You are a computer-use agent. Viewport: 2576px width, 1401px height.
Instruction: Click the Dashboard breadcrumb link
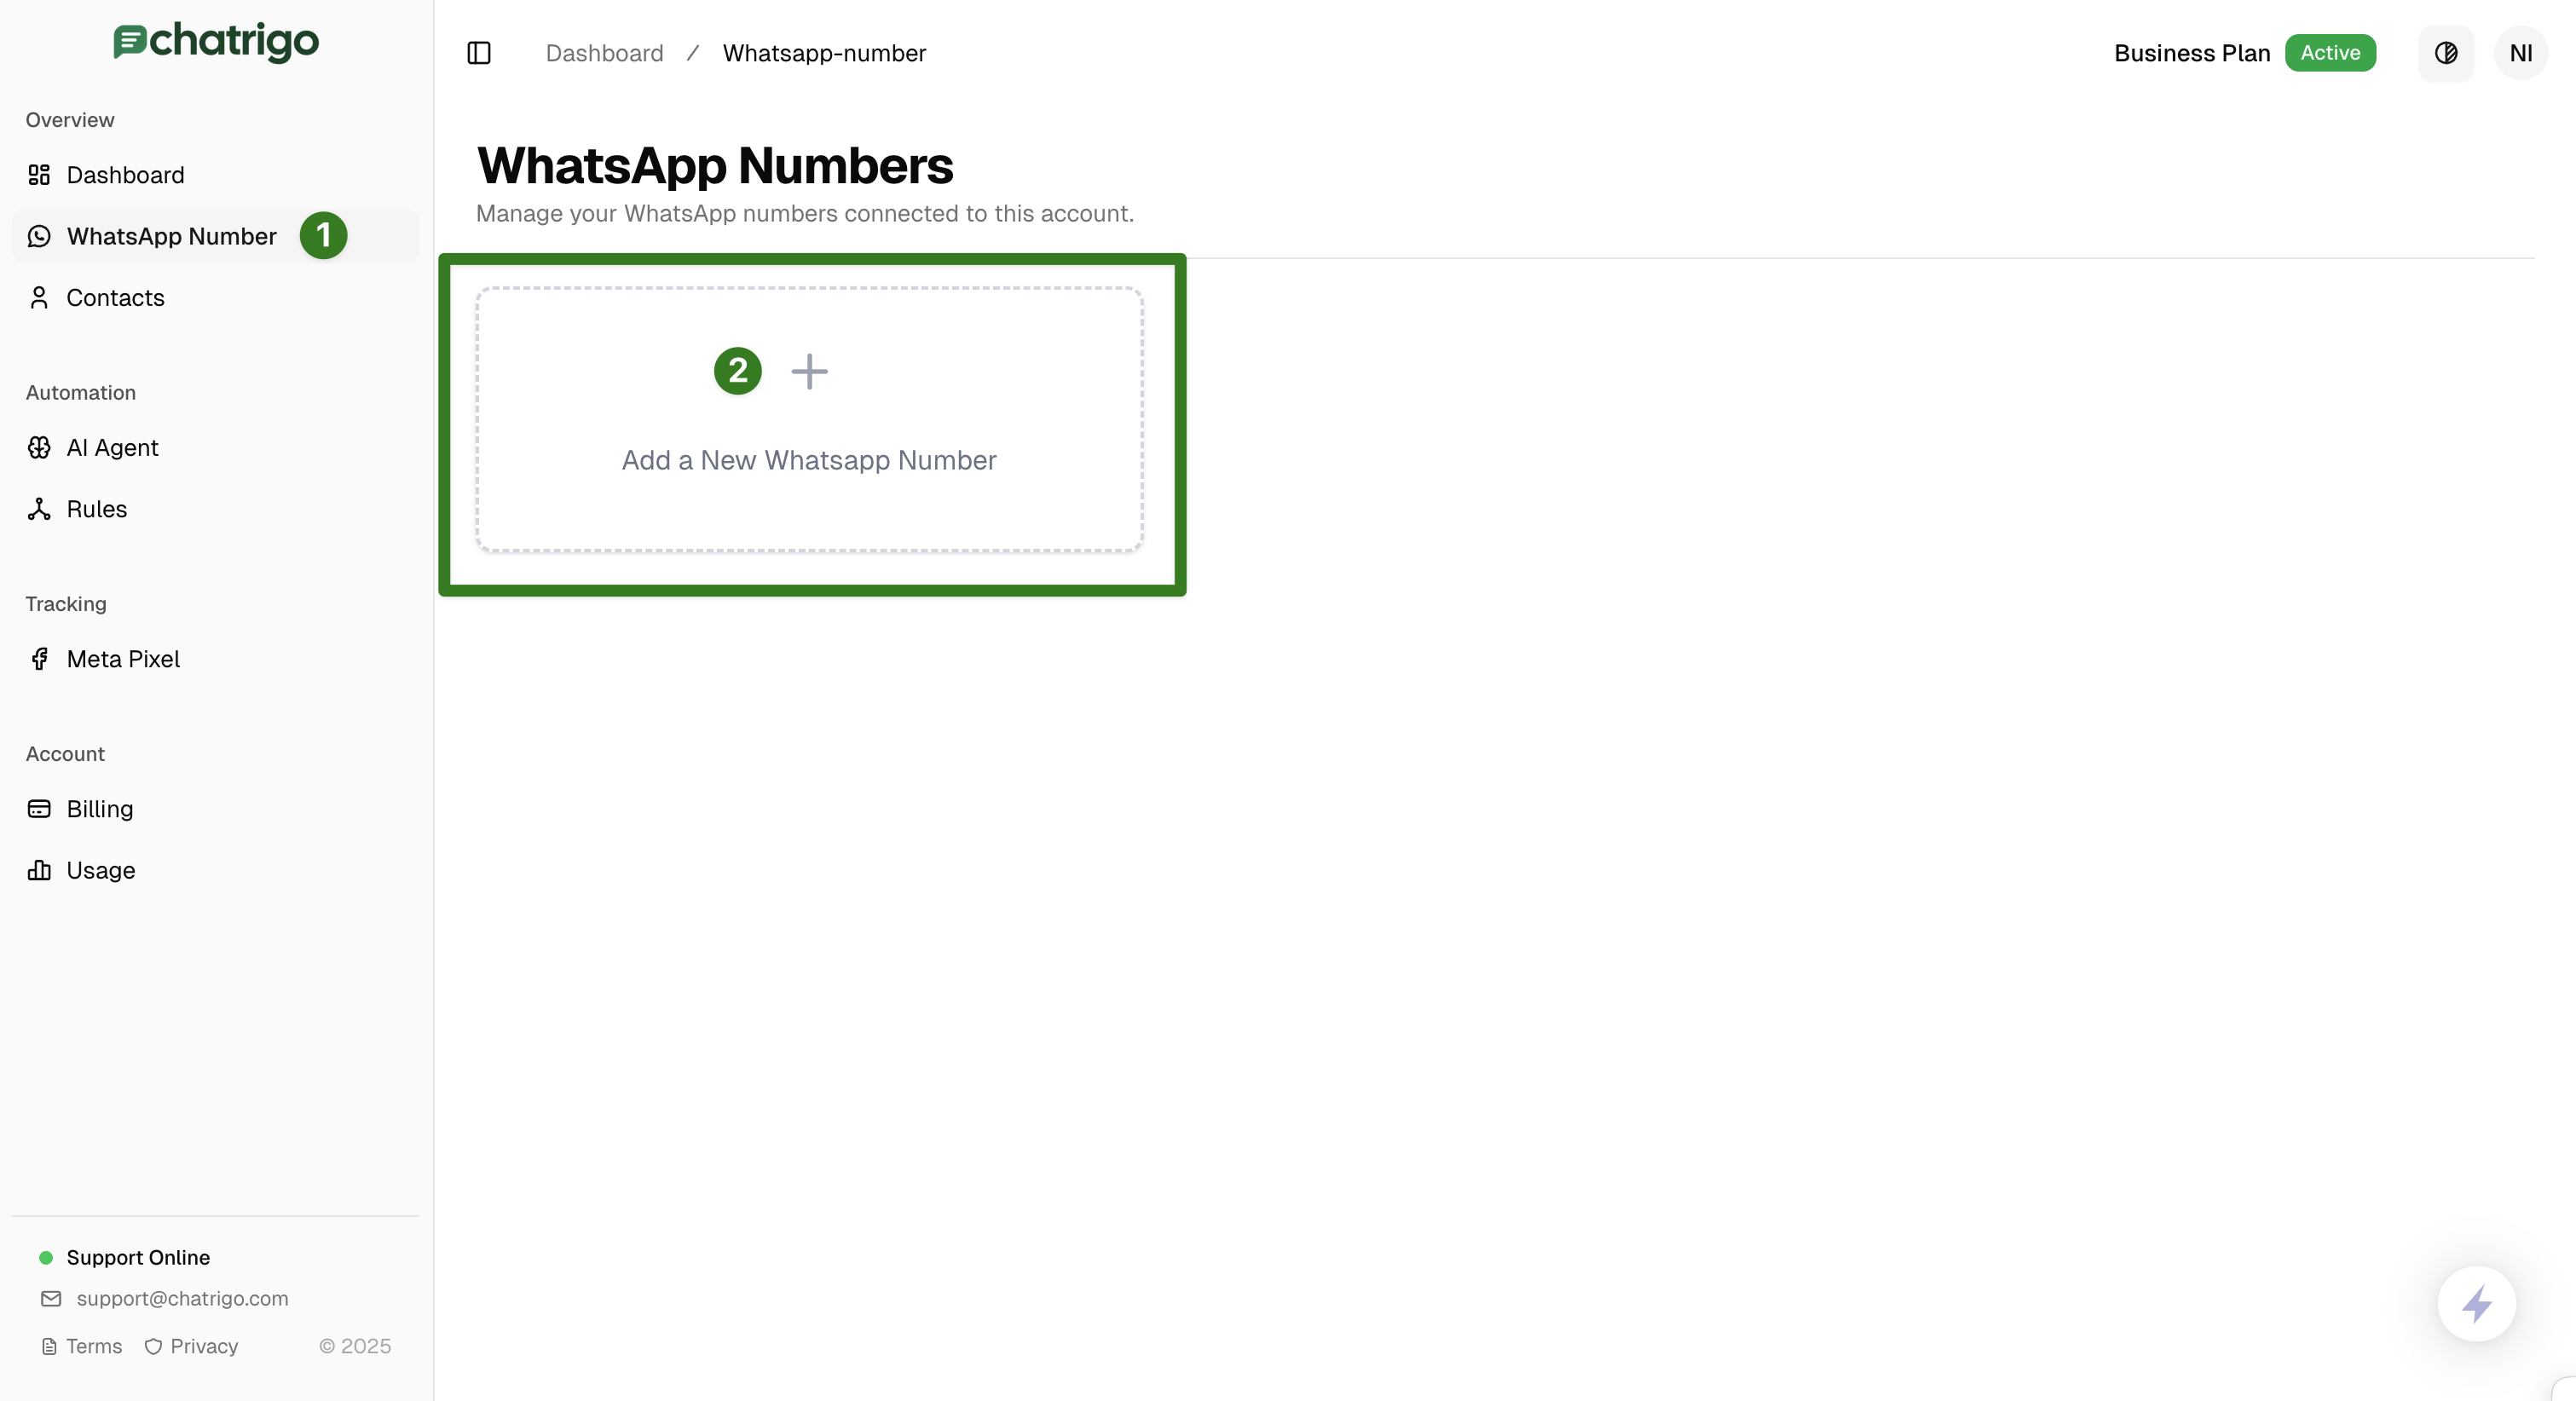[x=604, y=53]
